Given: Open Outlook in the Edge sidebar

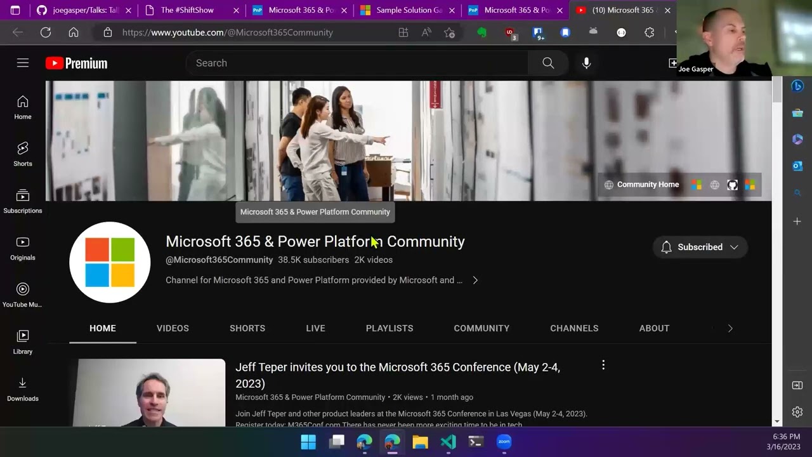Looking at the screenshot, I should coord(797,166).
